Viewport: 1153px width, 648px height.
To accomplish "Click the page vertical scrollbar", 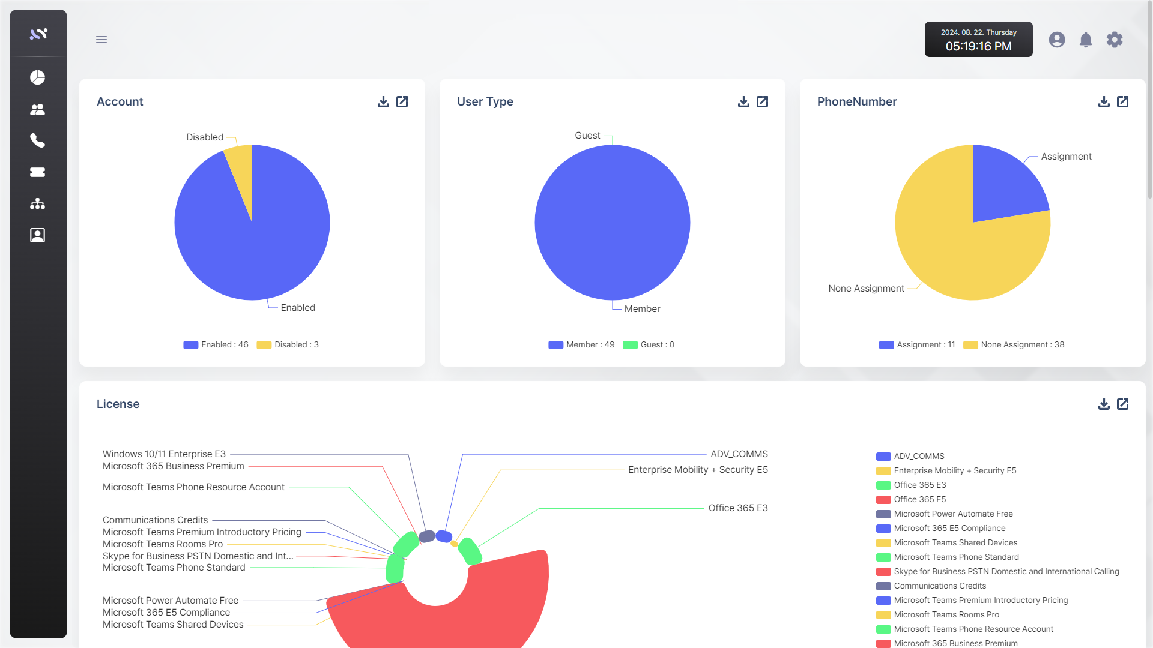I will [1149, 99].
